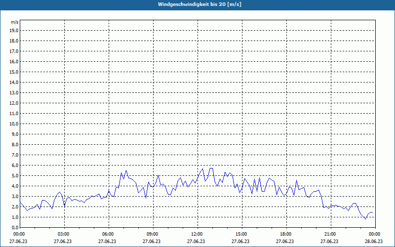Click the '18:00' time label
395x247 pixels.
[286, 234]
